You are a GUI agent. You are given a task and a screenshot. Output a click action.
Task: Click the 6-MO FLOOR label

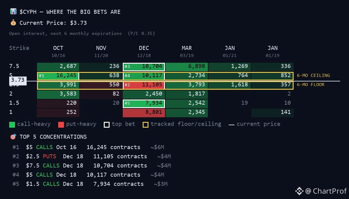pyautogui.click(x=310, y=84)
